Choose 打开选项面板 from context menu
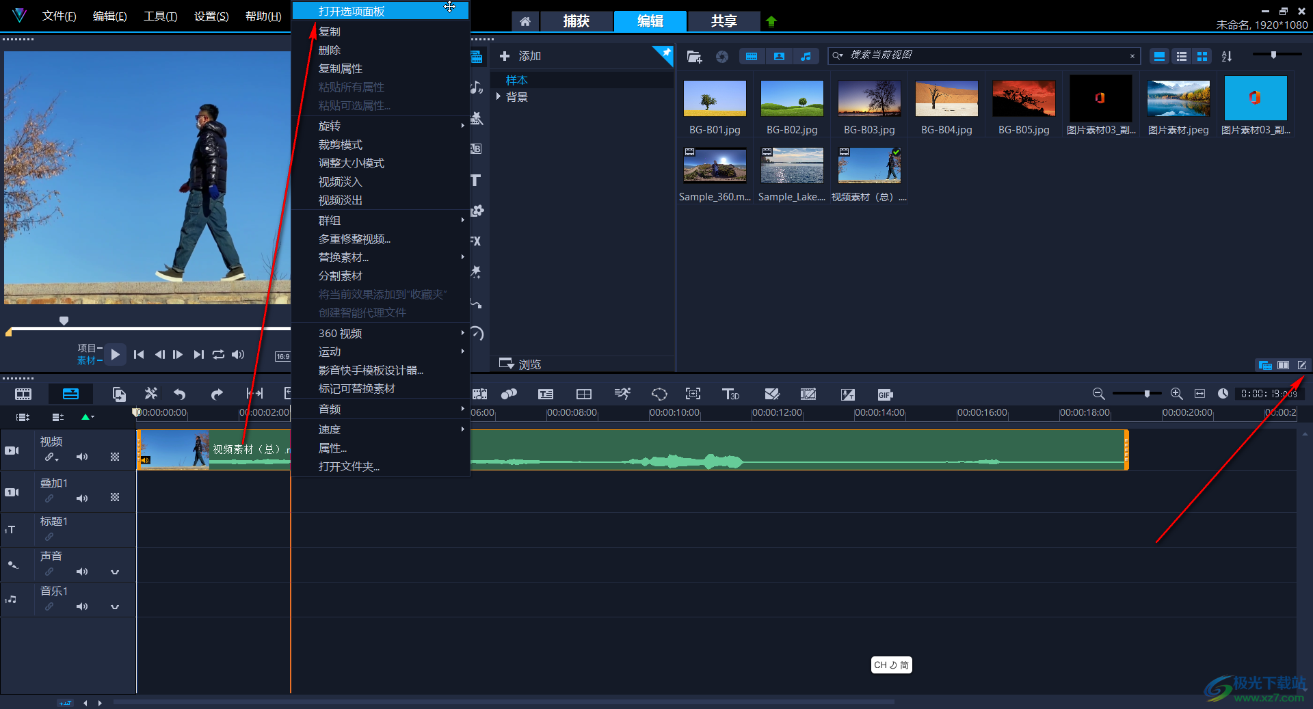Viewport: 1313px width, 709px height. point(380,11)
